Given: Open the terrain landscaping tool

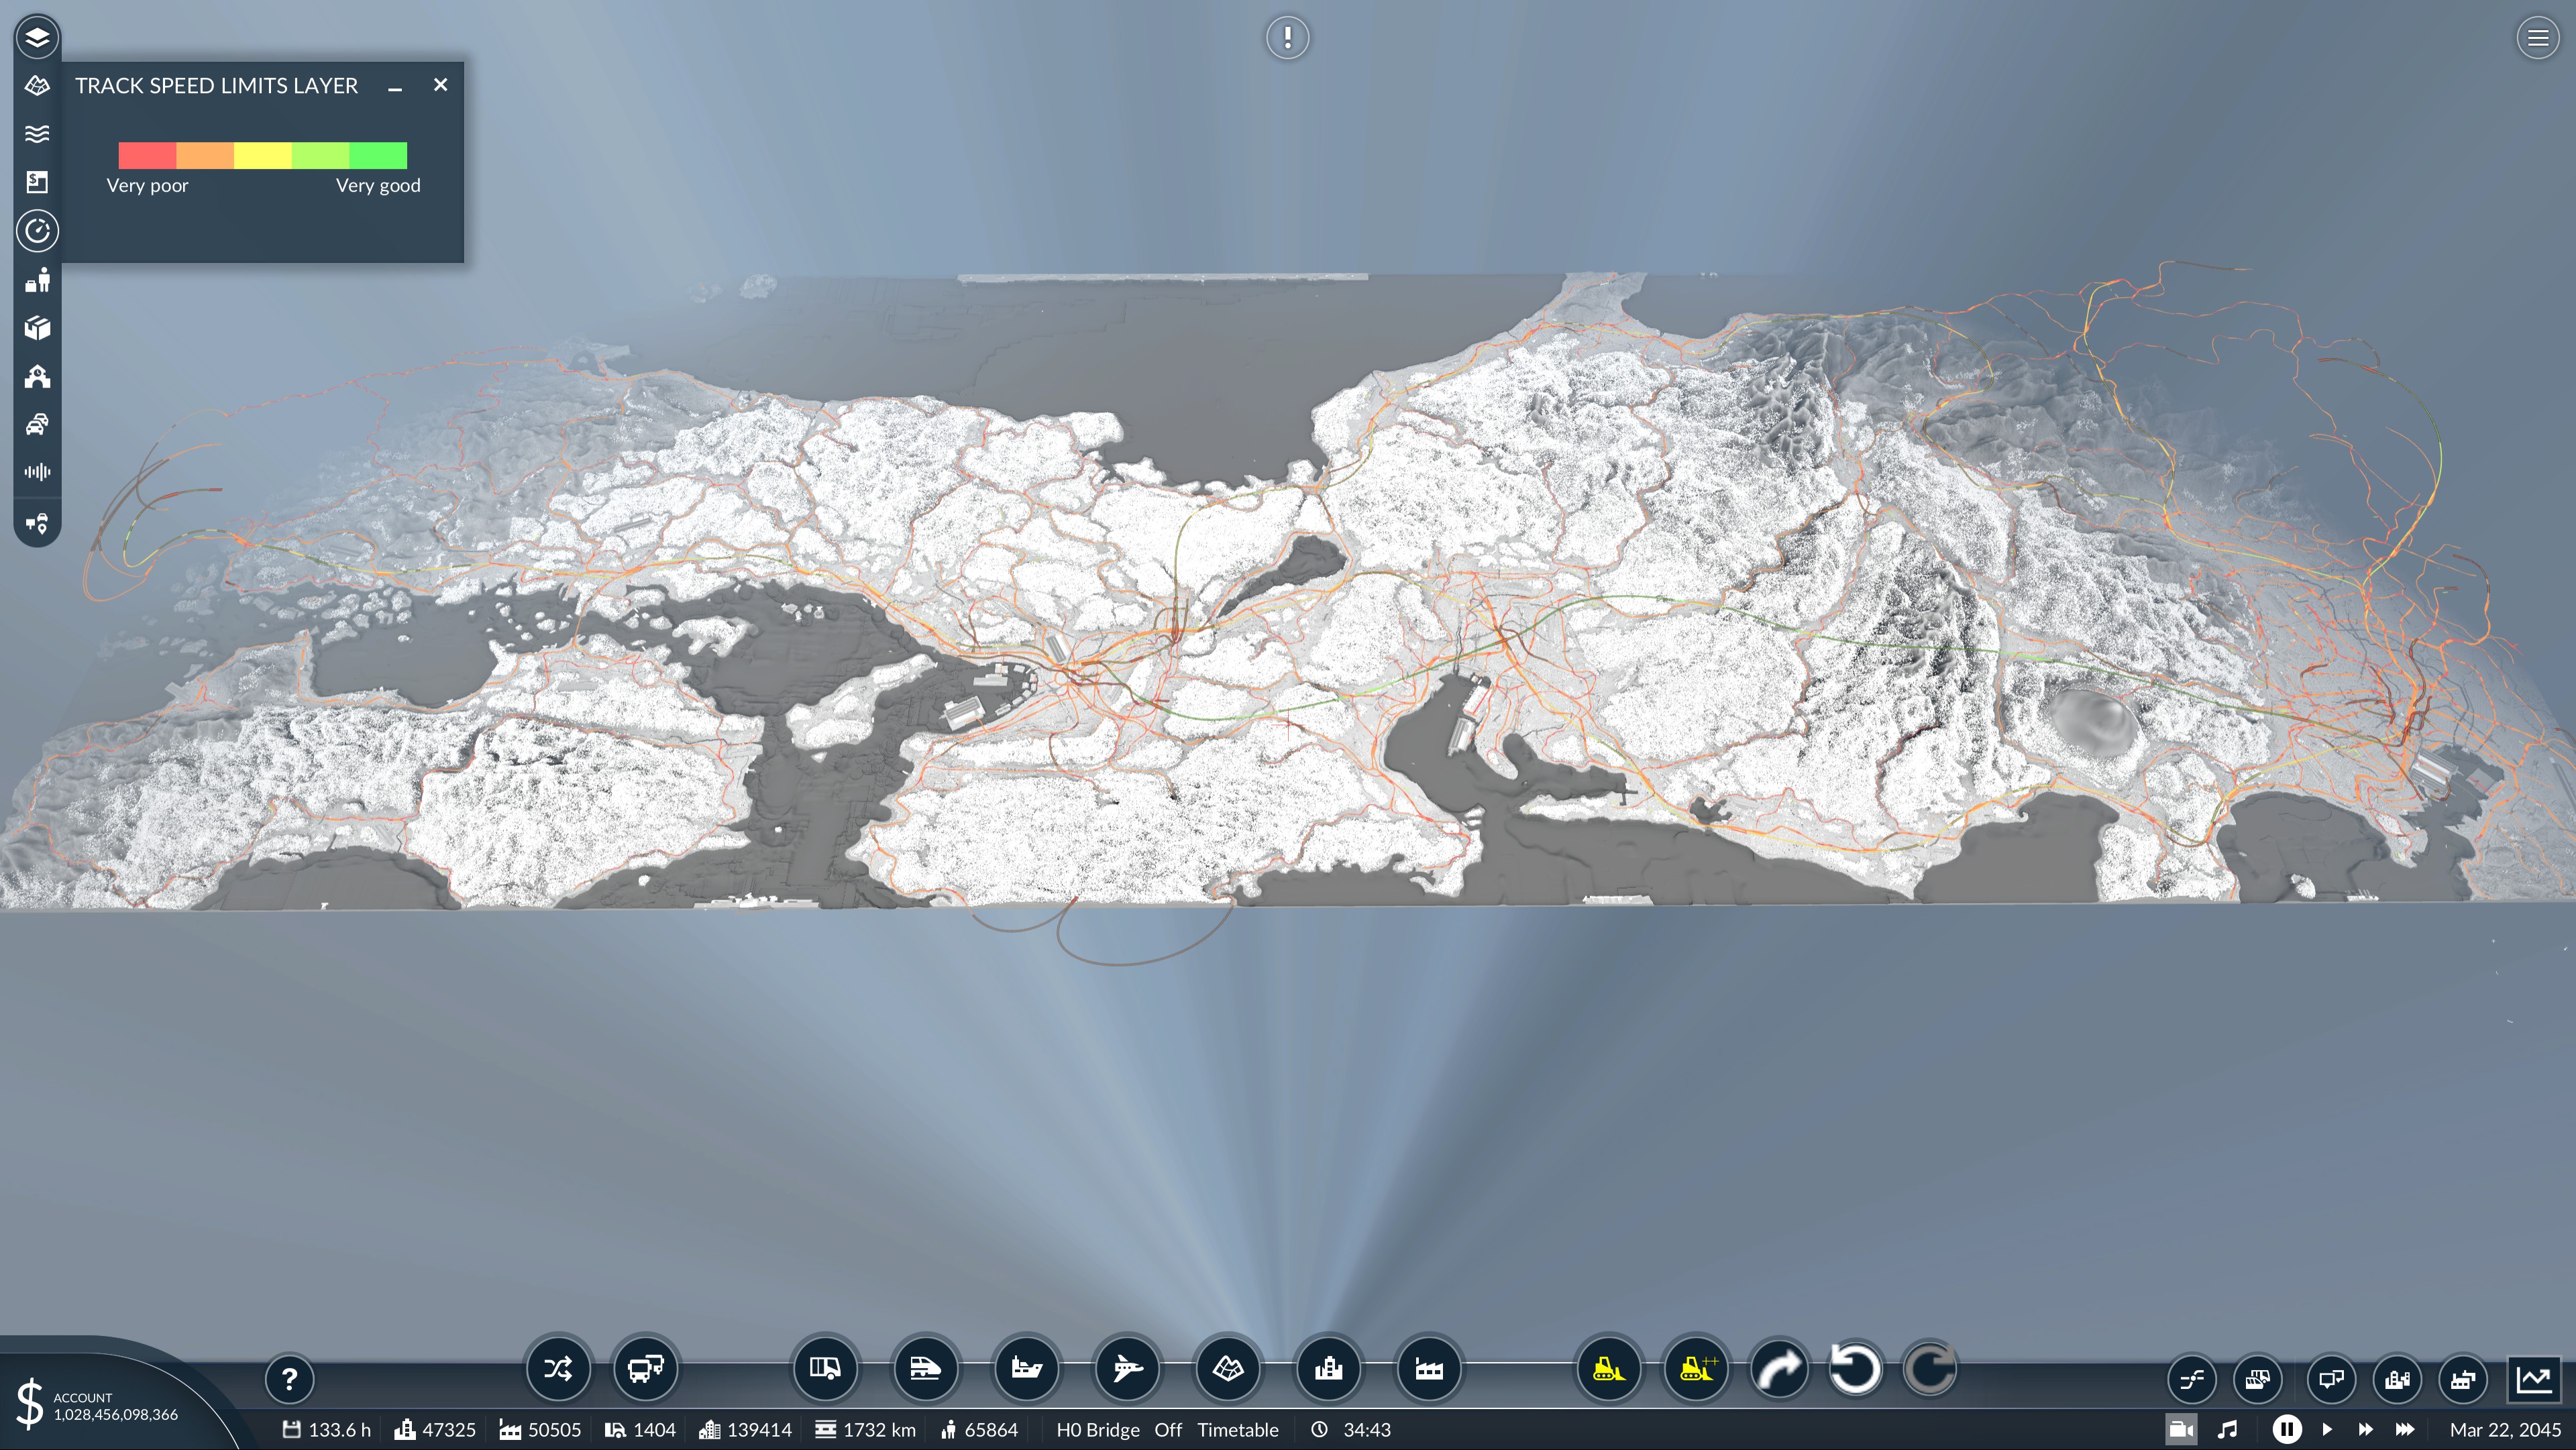Looking at the screenshot, I should (1228, 1368).
